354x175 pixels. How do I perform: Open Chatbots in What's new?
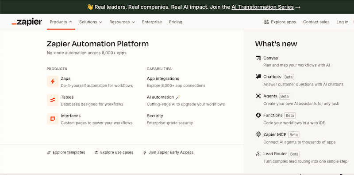[x=272, y=77]
